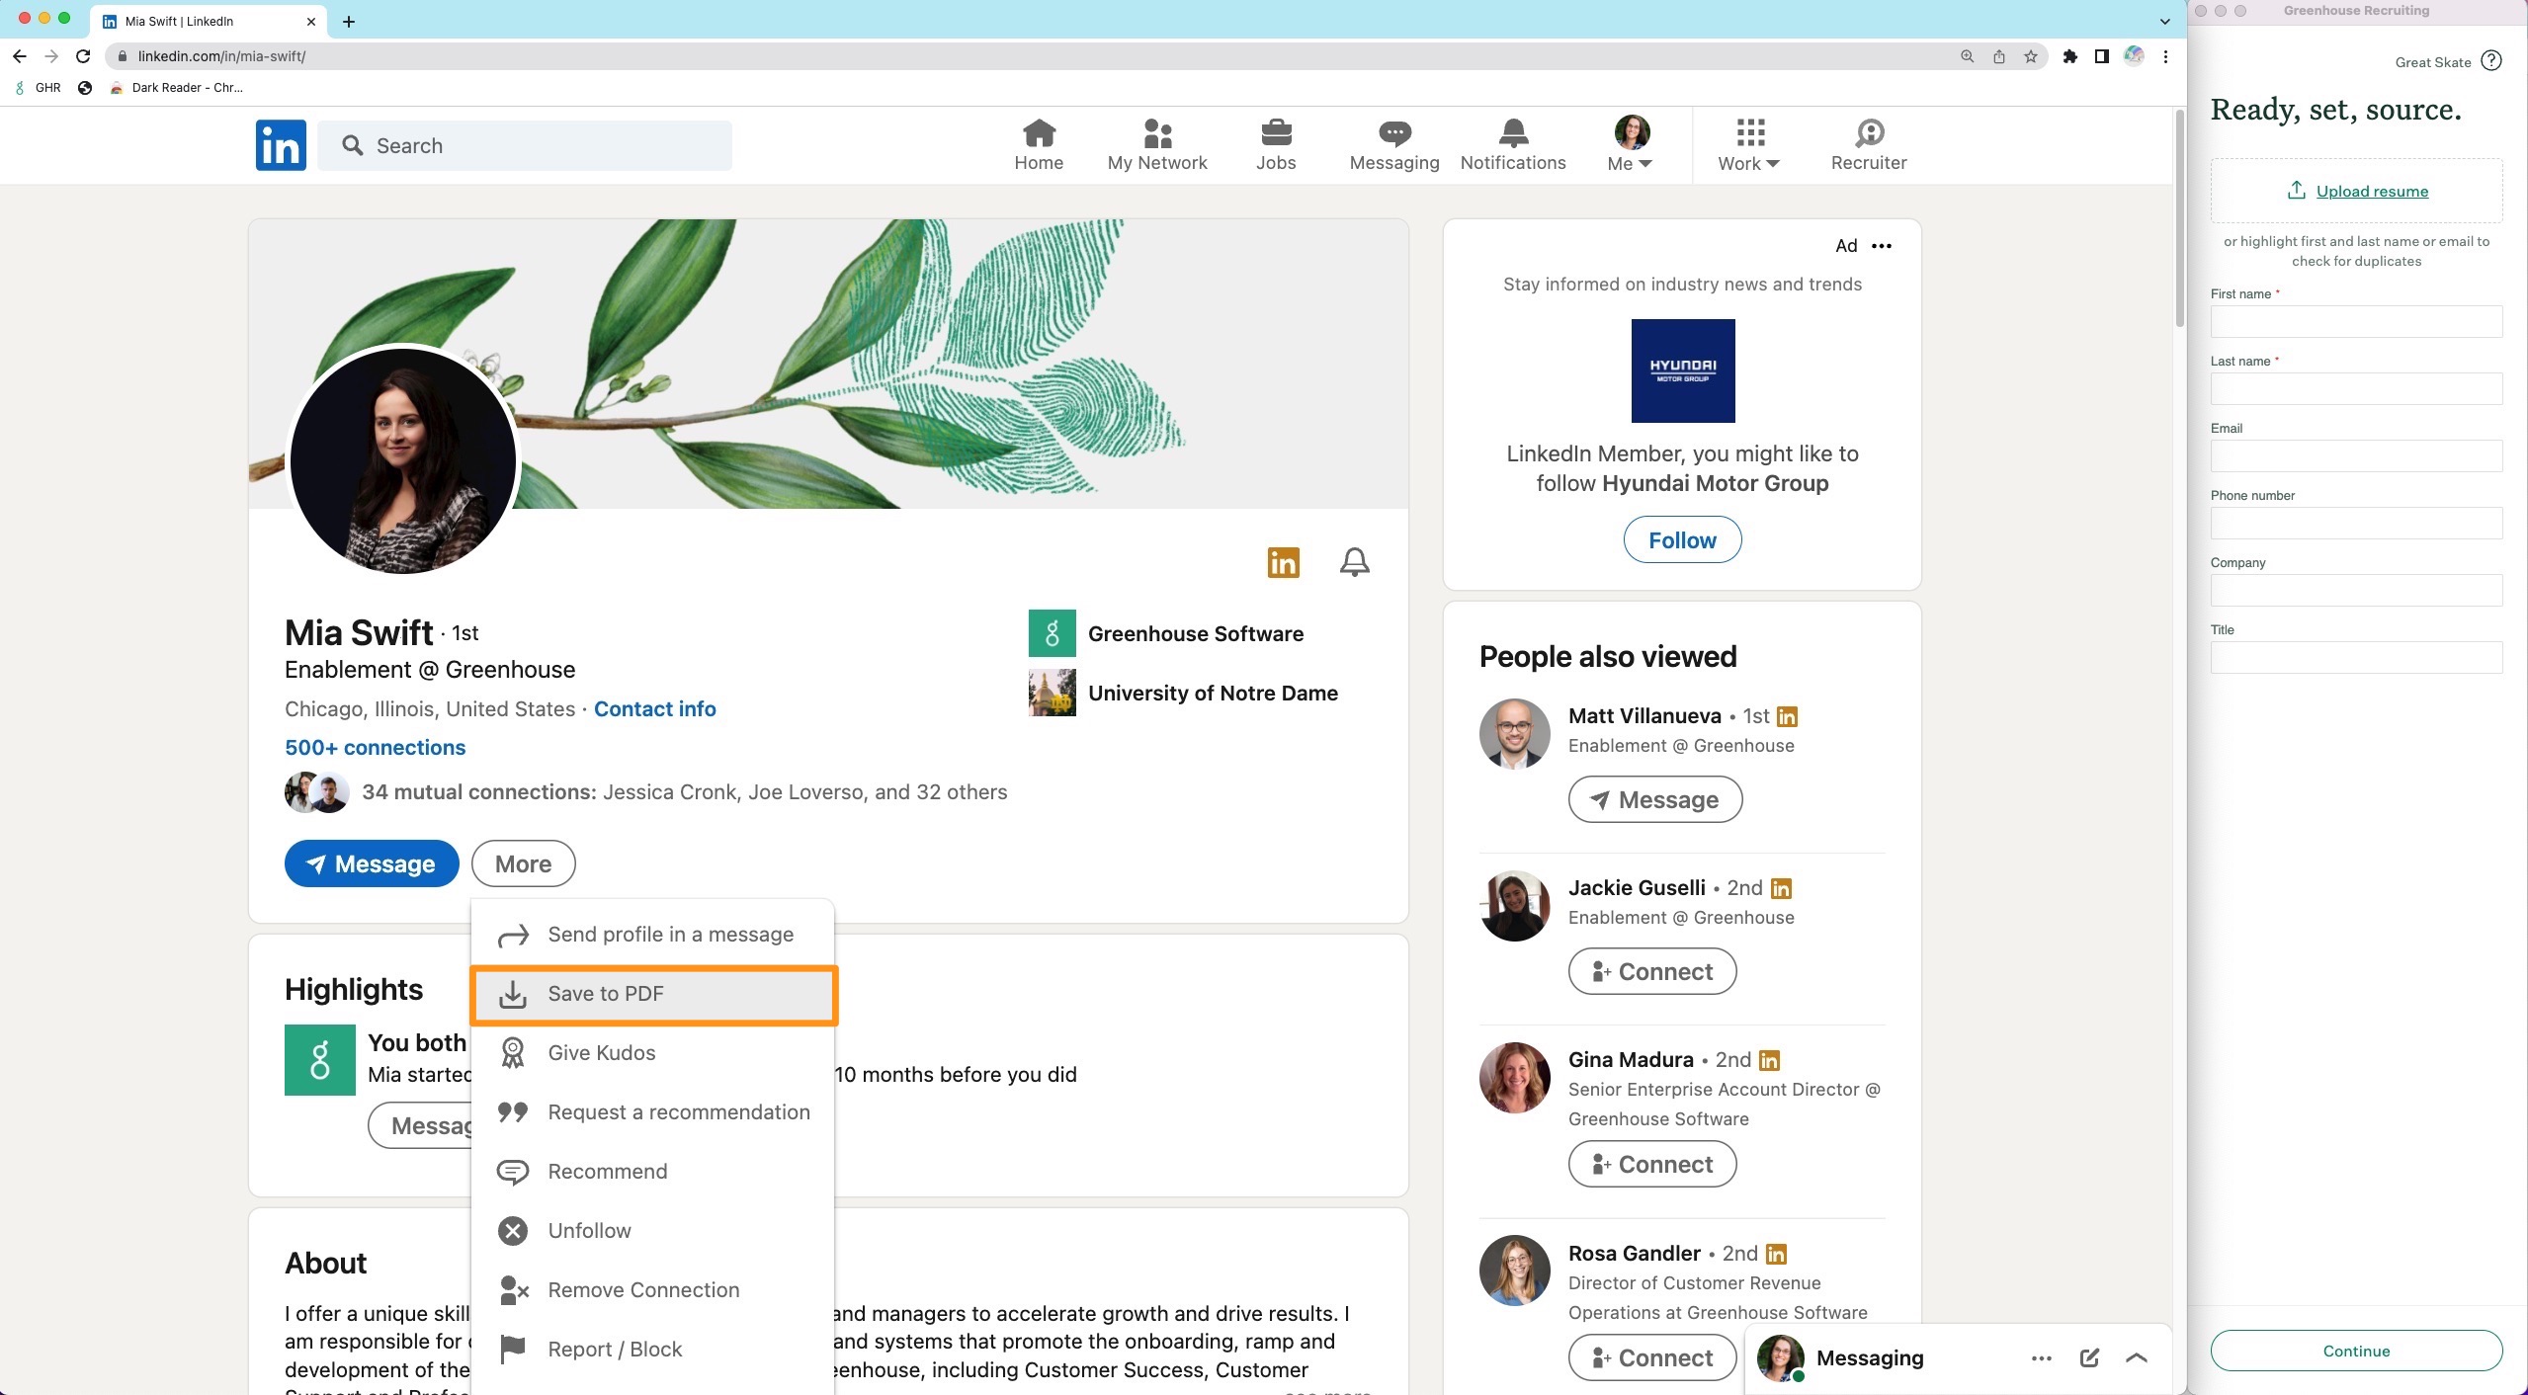The height and width of the screenshot is (1395, 2528).
Task: Select Unfollow in the More menu
Action: point(589,1231)
